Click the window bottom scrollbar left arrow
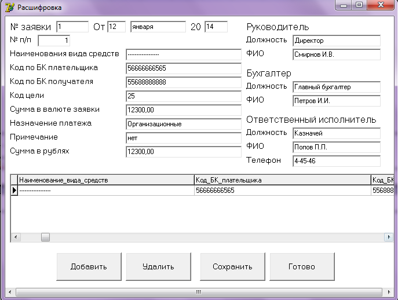The width and height of the screenshot is (398, 300). [10, 292]
